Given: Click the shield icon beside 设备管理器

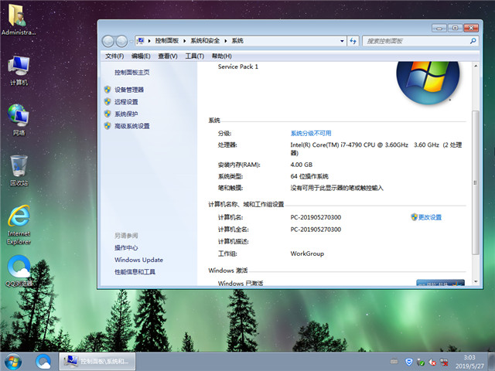Looking at the screenshot, I should (108, 90).
